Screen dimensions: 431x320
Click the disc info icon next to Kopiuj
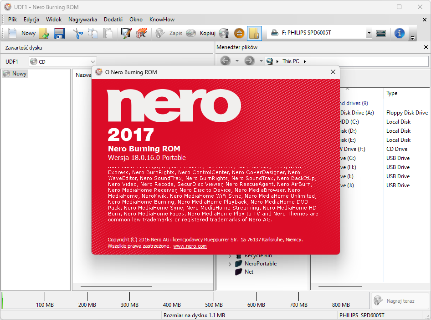point(224,33)
